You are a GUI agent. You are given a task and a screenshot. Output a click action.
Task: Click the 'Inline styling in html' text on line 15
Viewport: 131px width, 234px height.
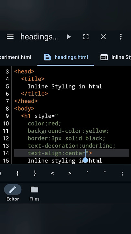point(65,161)
